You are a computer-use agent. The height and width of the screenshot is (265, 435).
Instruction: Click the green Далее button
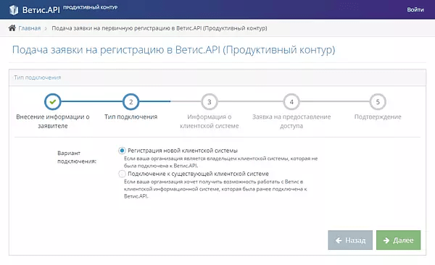click(398, 240)
